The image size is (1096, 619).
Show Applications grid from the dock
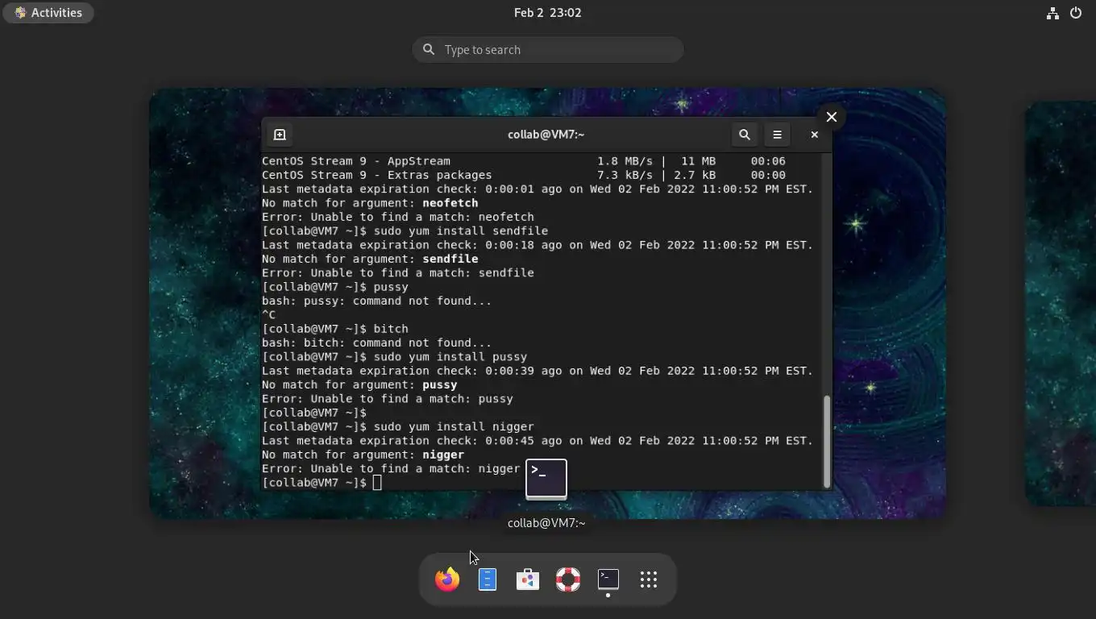649,580
